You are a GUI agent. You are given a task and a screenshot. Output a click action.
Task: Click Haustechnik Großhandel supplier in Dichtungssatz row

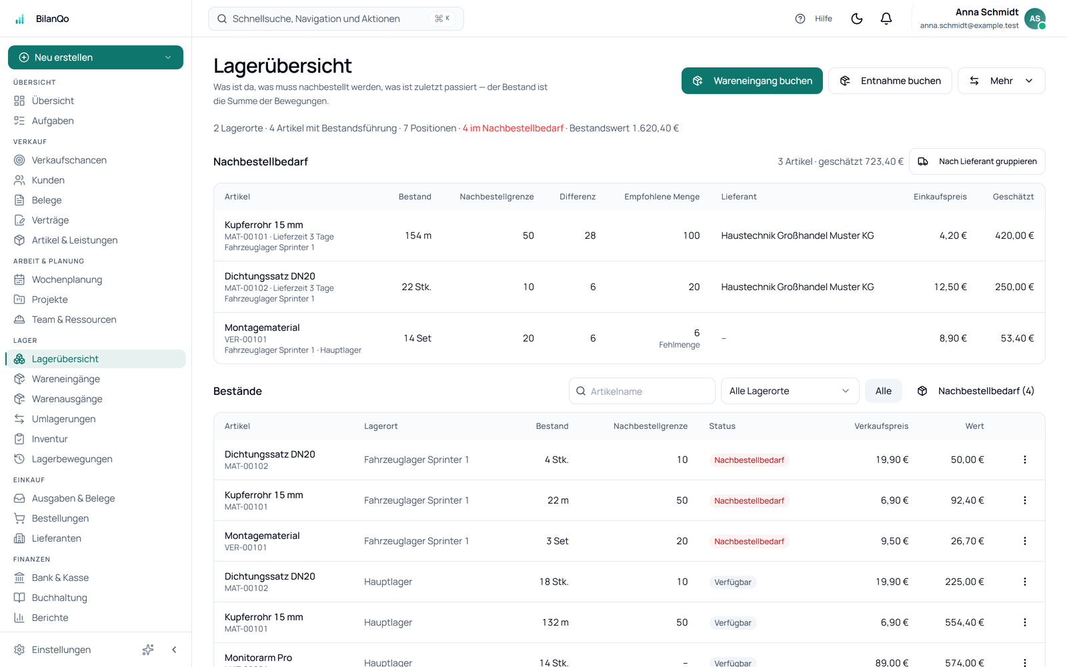[x=798, y=287]
